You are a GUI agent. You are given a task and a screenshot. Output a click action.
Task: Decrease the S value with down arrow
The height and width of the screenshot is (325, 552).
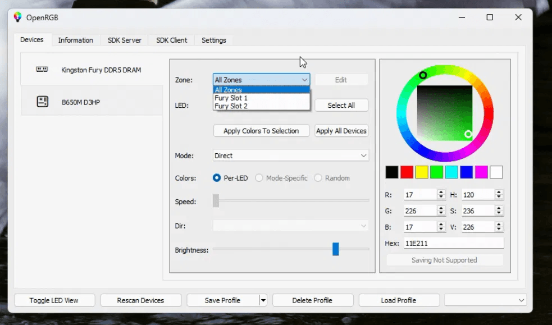499,213
